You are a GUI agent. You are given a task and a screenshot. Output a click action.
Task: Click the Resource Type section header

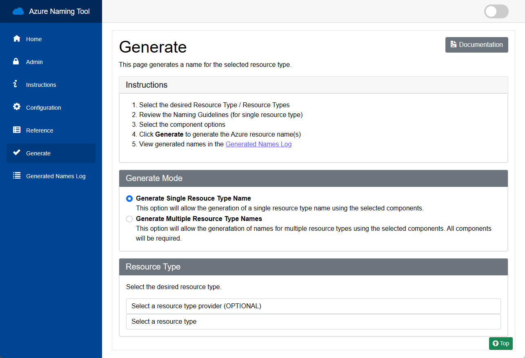tap(313, 267)
